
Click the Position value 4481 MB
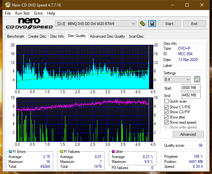click(x=196, y=162)
